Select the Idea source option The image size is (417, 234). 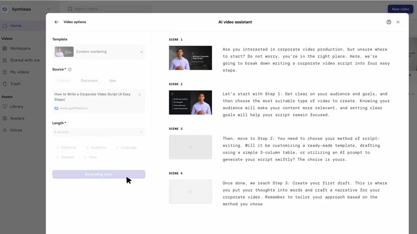pos(112,81)
